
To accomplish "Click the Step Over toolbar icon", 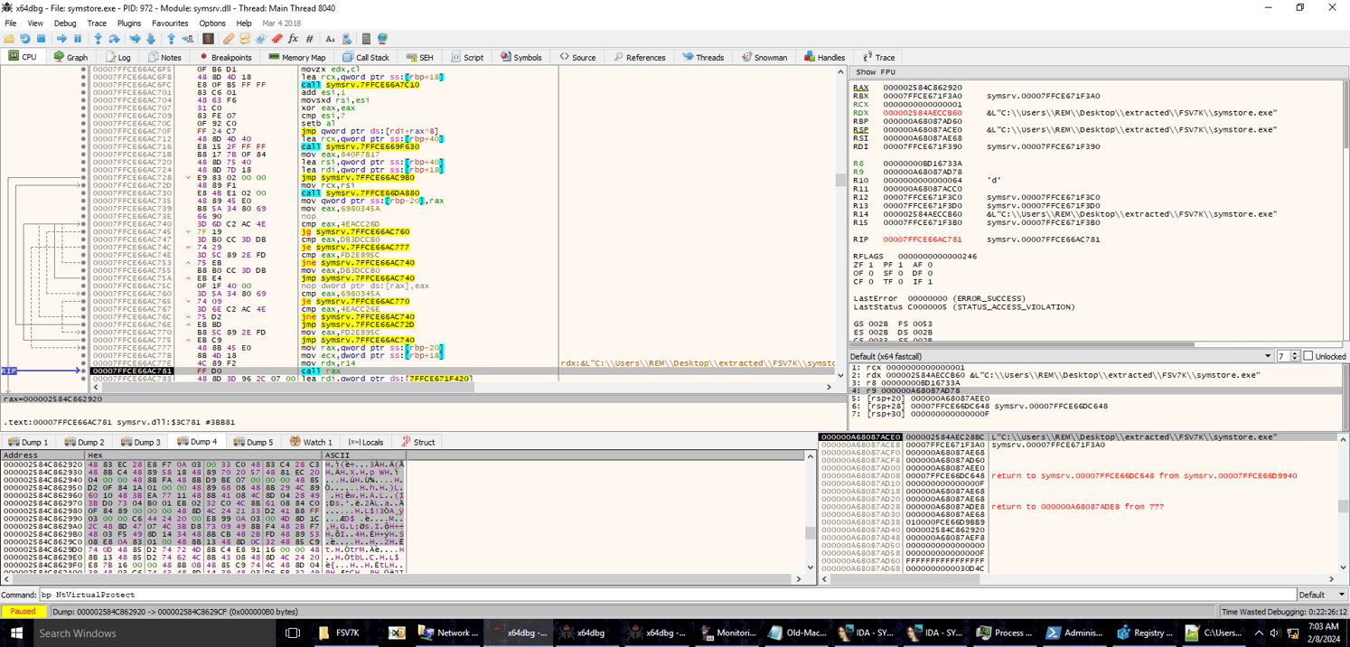I will click(x=114, y=39).
